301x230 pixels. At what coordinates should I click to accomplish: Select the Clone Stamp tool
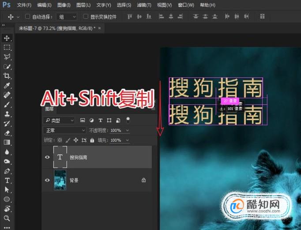(x=7, y=114)
